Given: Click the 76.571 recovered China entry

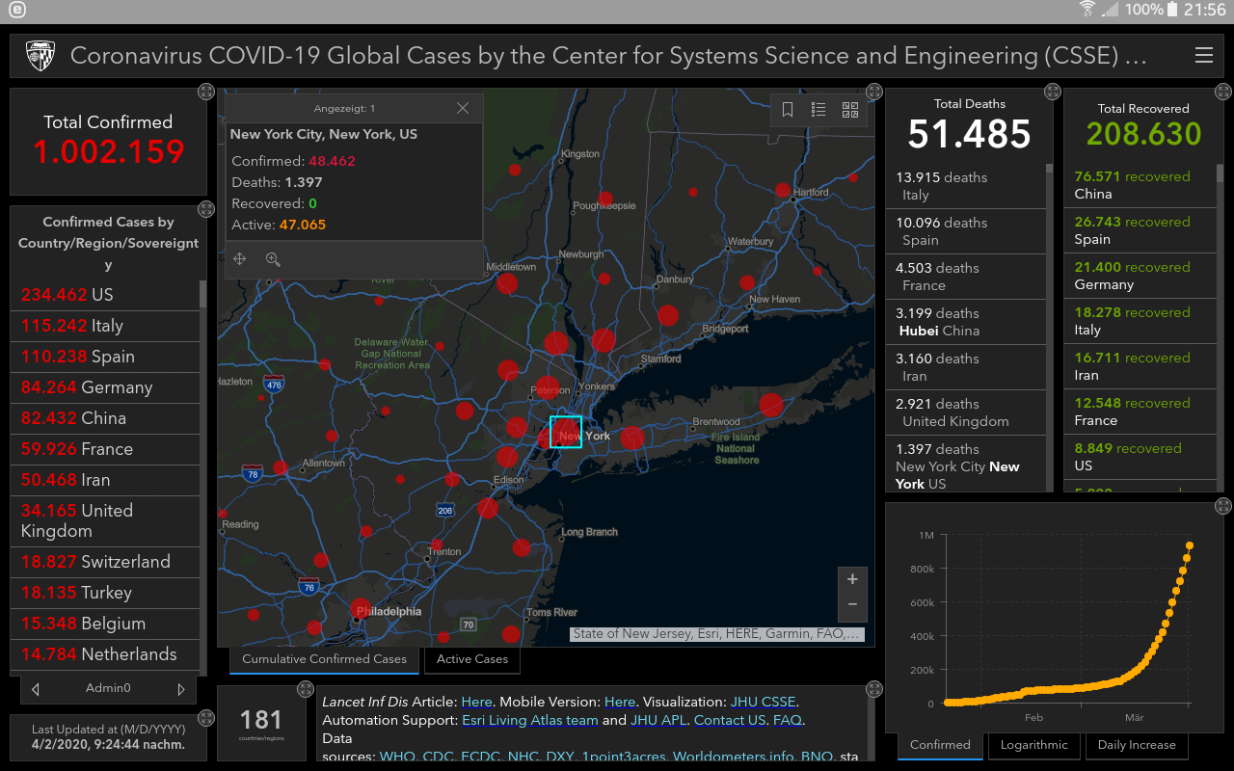Looking at the screenshot, I should (1139, 185).
